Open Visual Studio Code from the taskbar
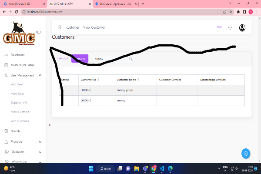Image resolution: width=261 pixels, height=174 pixels. (161, 168)
